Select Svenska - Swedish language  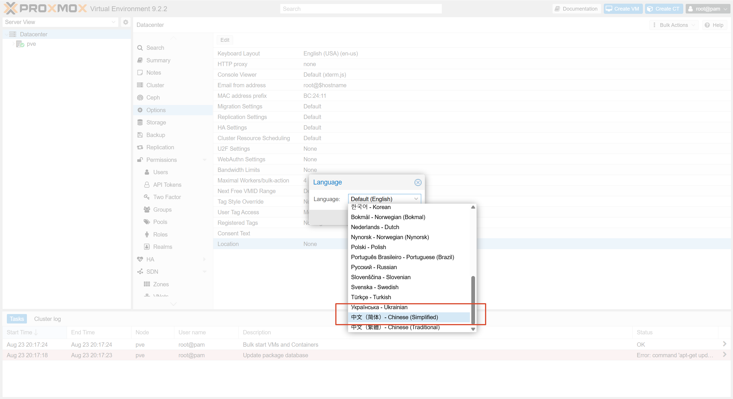(409, 287)
